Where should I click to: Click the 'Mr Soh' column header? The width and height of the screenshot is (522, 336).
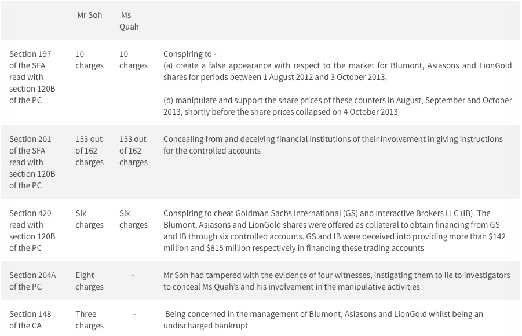[90, 15]
